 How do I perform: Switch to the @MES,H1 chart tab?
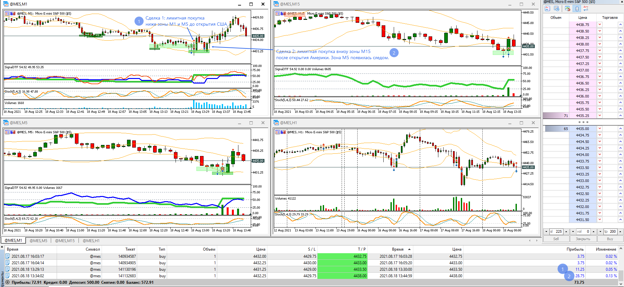[91, 241]
